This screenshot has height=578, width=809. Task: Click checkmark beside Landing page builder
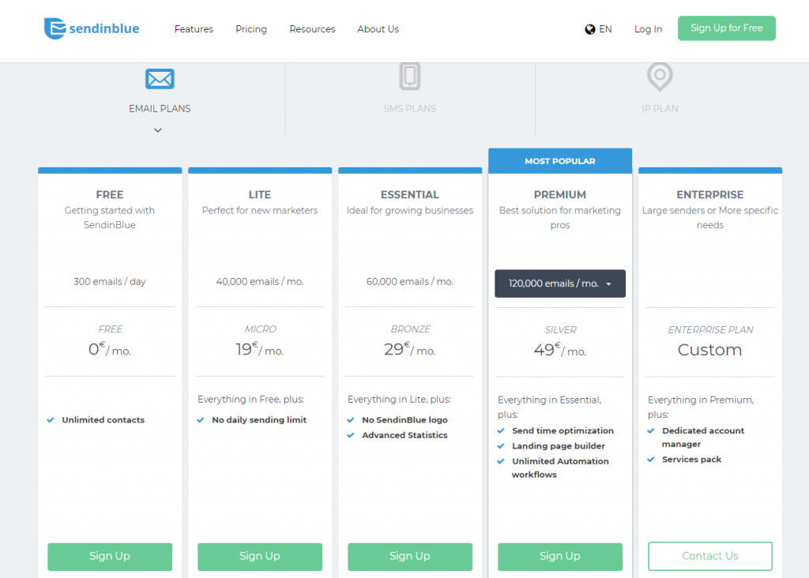tap(500, 446)
